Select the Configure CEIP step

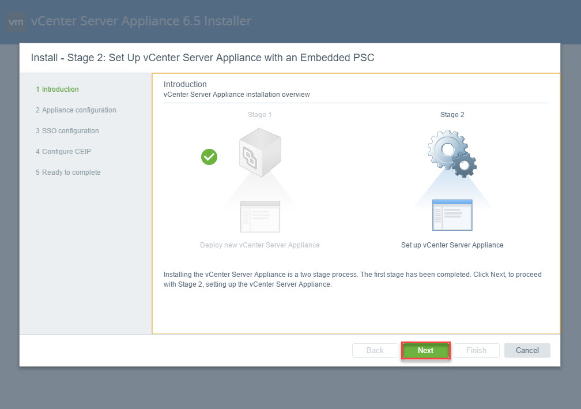(x=63, y=152)
